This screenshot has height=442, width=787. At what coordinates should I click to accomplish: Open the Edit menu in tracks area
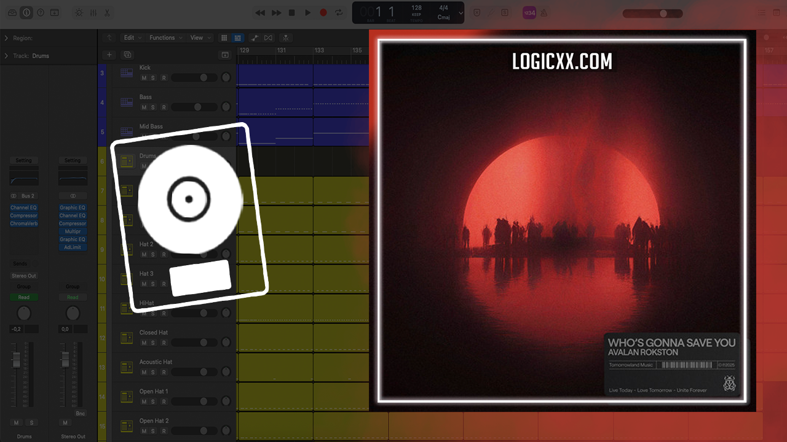click(132, 37)
